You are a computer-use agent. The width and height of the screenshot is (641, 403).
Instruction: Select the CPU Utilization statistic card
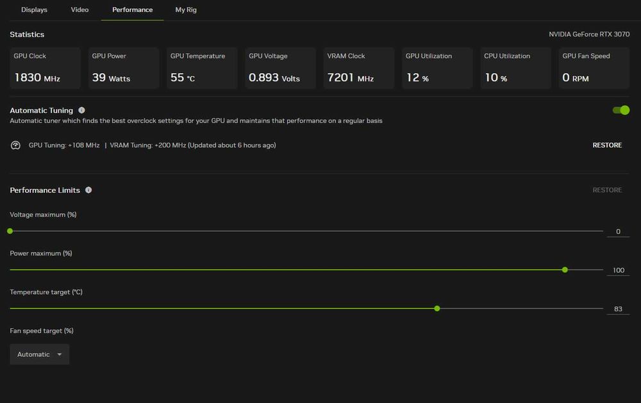pos(516,68)
